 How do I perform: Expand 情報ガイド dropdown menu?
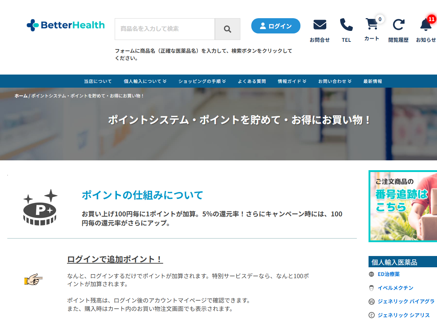[x=292, y=81]
